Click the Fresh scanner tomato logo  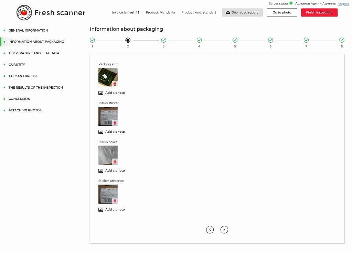point(24,13)
